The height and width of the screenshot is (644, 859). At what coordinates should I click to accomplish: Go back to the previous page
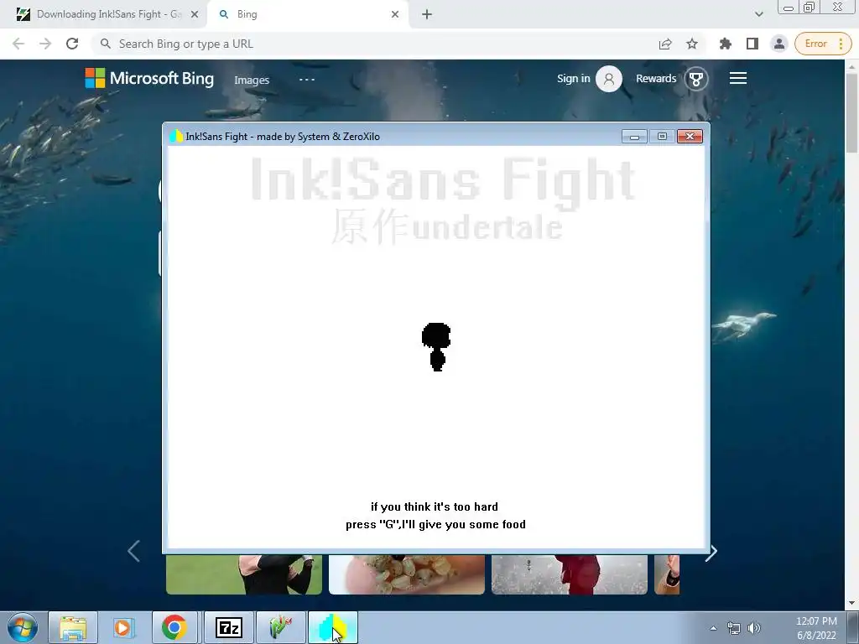tap(18, 44)
